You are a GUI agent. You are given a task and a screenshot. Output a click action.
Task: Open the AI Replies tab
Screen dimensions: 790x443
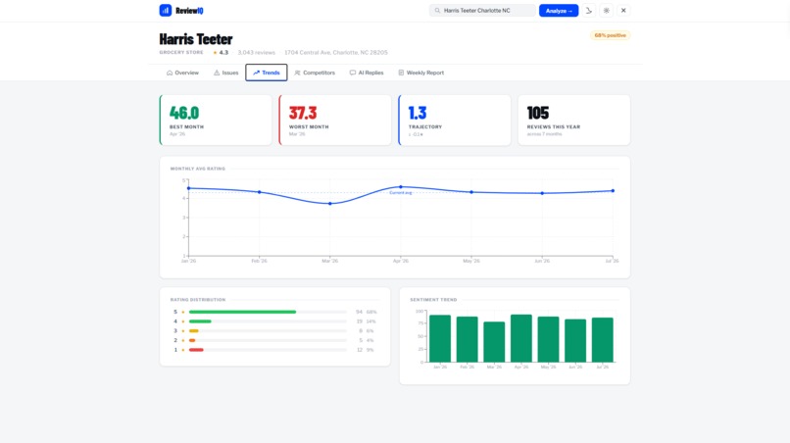point(367,73)
